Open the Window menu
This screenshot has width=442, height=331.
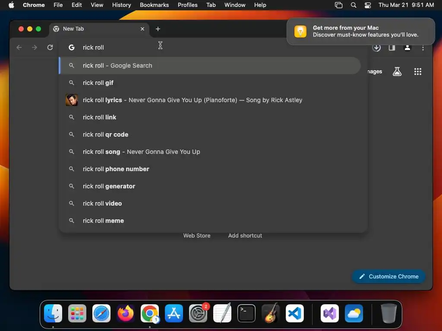tap(235, 5)
